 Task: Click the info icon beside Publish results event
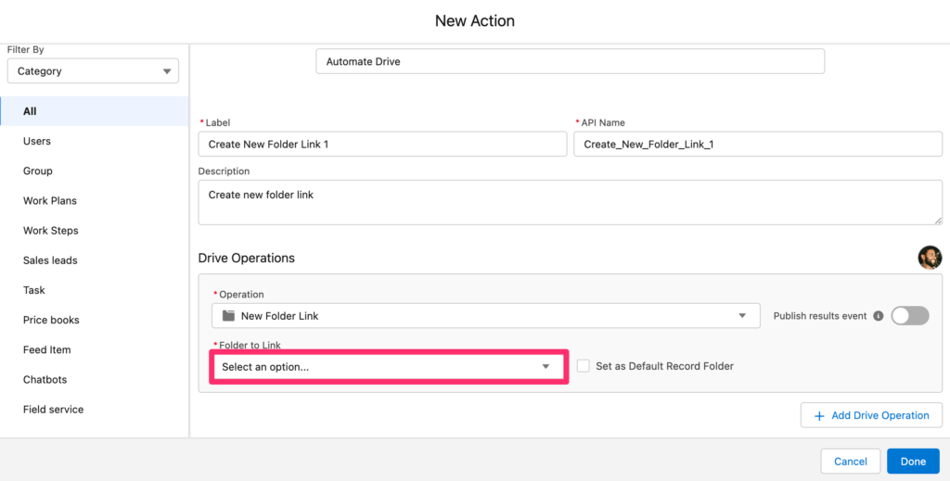tap(878, 316)
